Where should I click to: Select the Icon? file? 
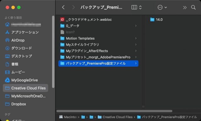pos(98,32)
